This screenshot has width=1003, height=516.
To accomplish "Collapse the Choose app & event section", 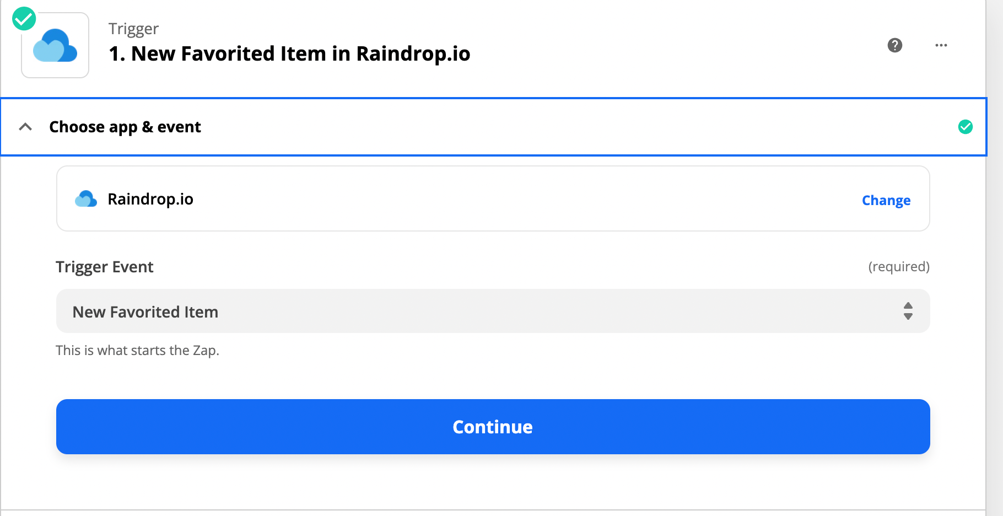I will (x=25, y=127).
